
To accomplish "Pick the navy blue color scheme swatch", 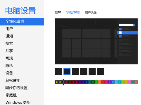I will point(87,82).
